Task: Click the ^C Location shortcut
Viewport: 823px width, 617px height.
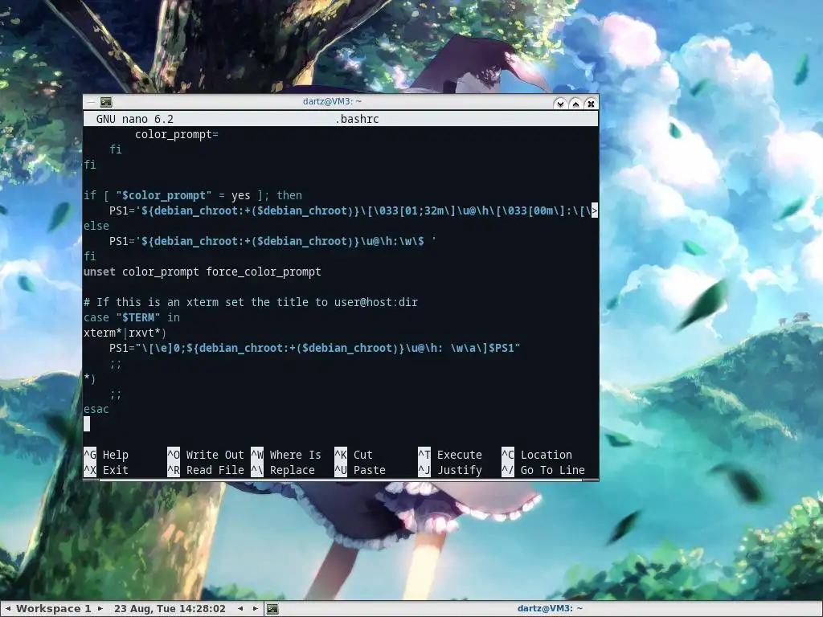Action: (537, 455)
